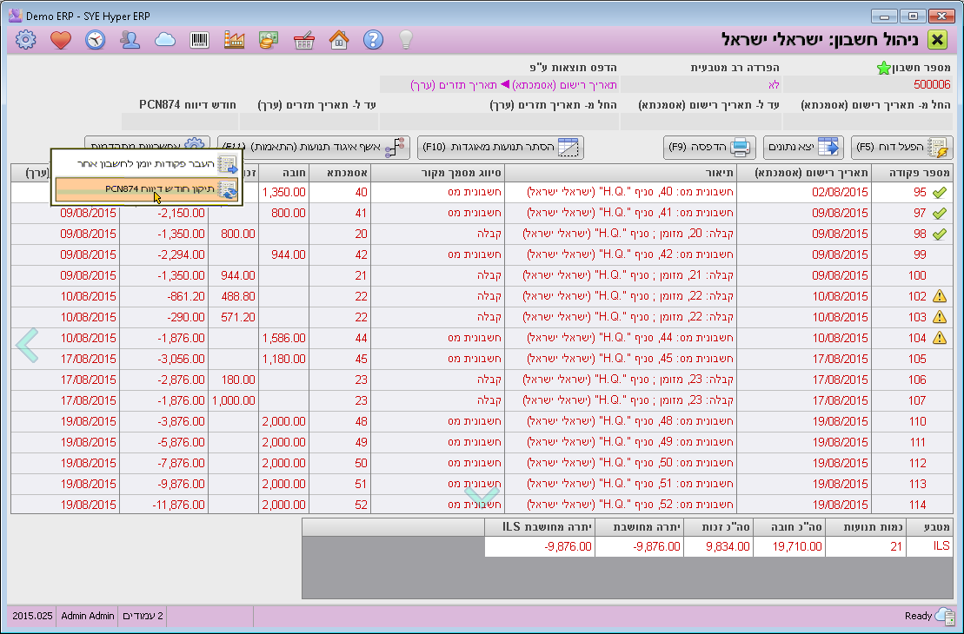Choose 'העבר פקודות יומן לחשבון אחר' menu item

tap(146, 164)
